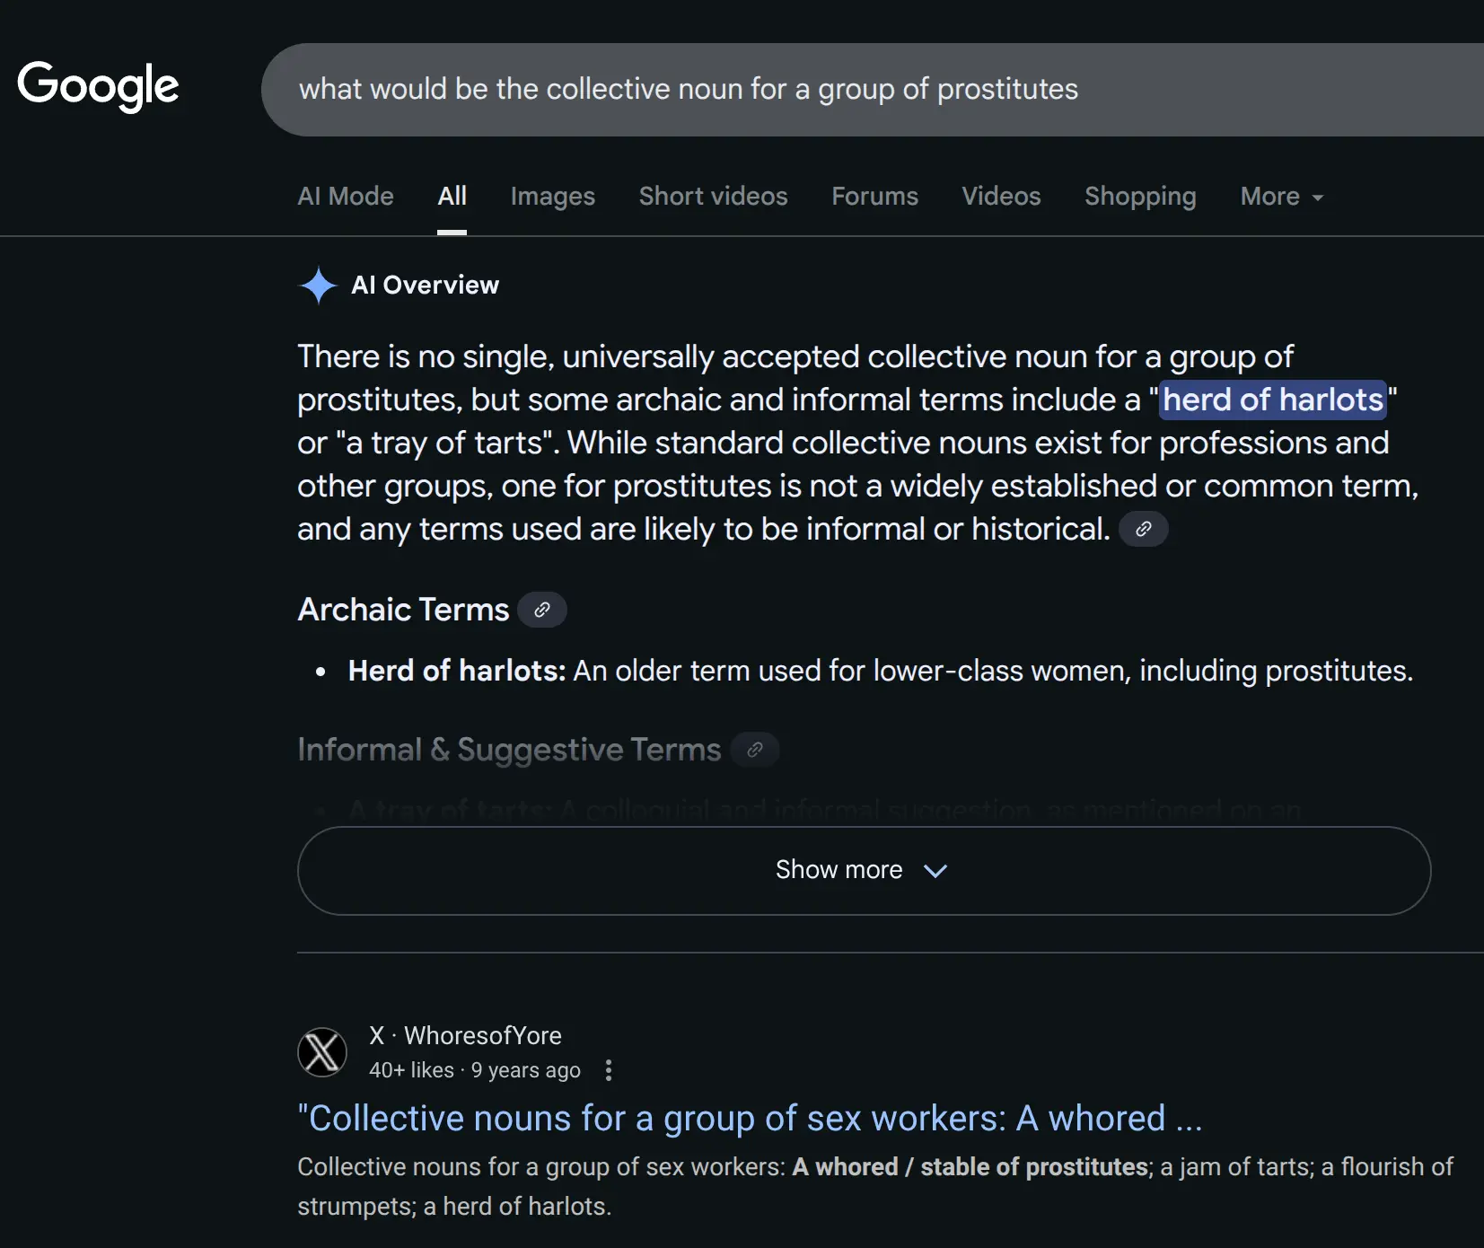Switch to the Images tab

pos(553,196)
